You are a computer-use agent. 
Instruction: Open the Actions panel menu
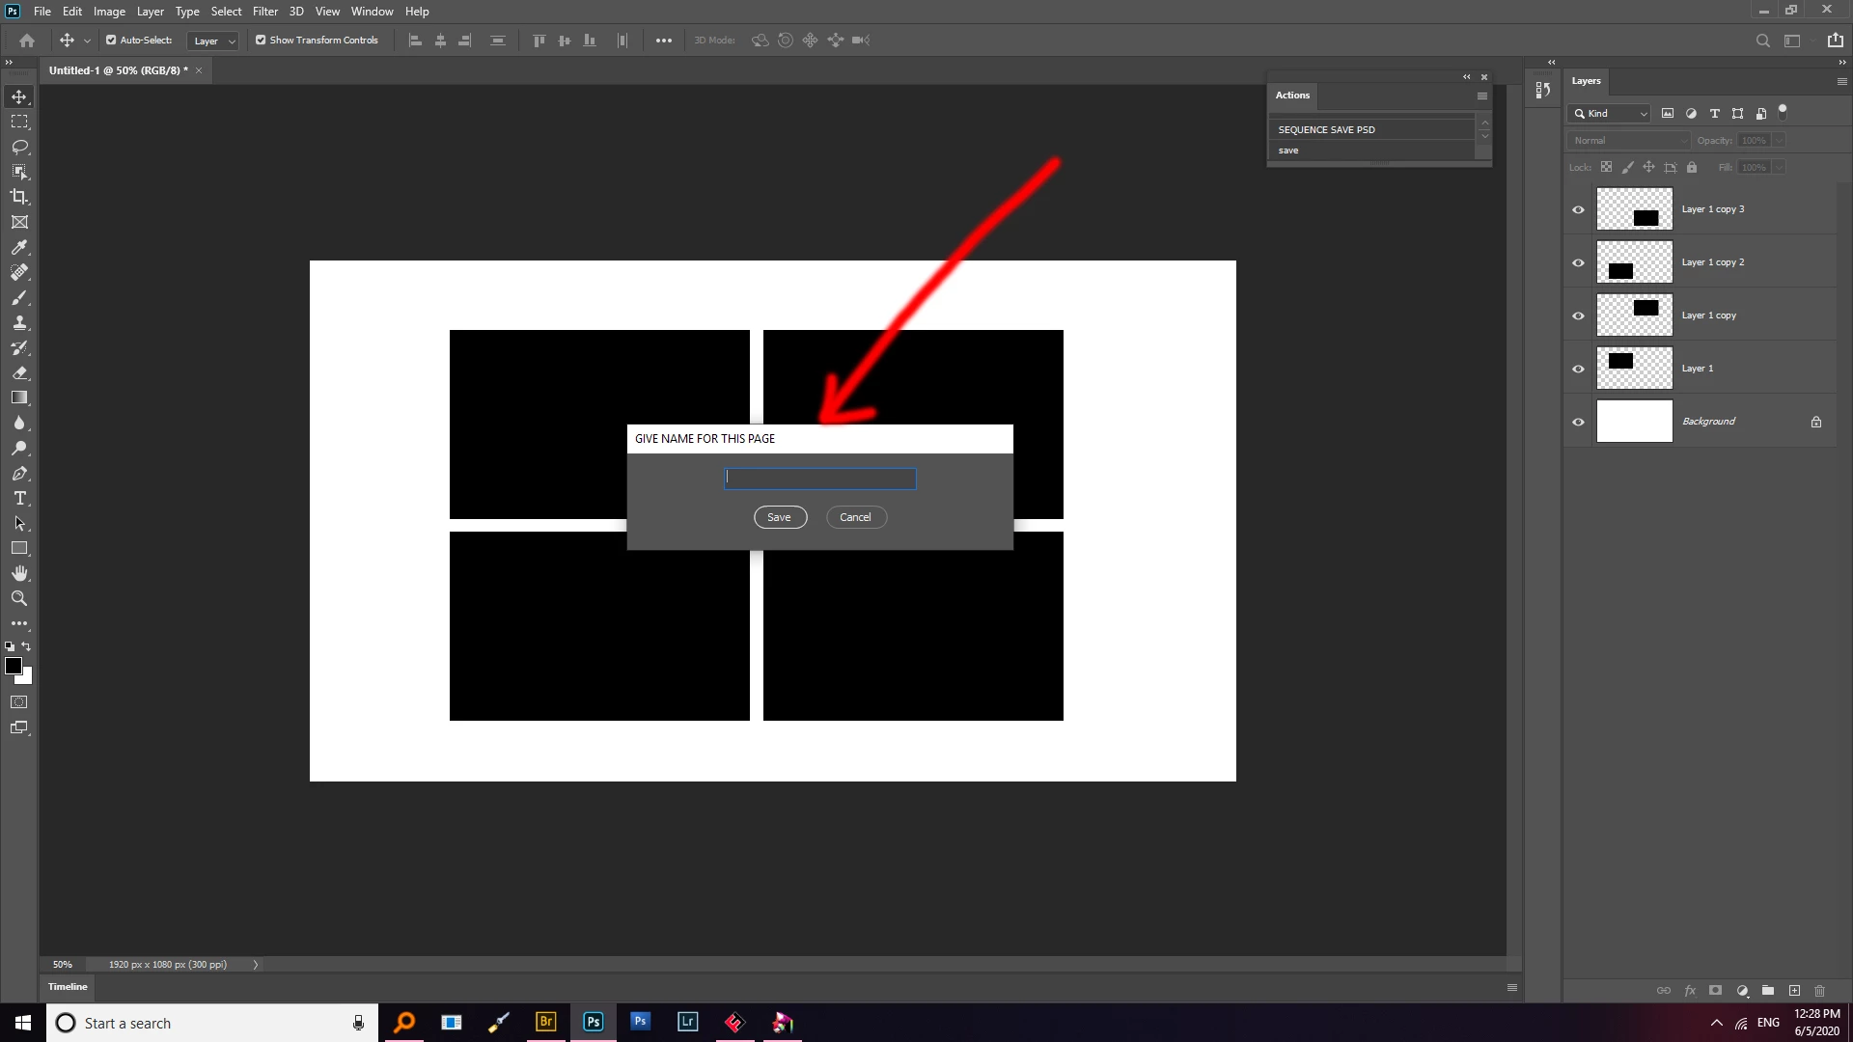click(1482, 96)
